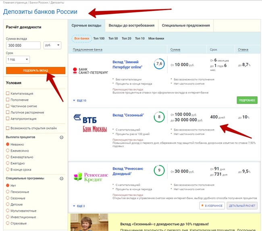This screenshot has height=231, width=262.
Task: Click the rating circle showing 9
Action: pos(159,171)
